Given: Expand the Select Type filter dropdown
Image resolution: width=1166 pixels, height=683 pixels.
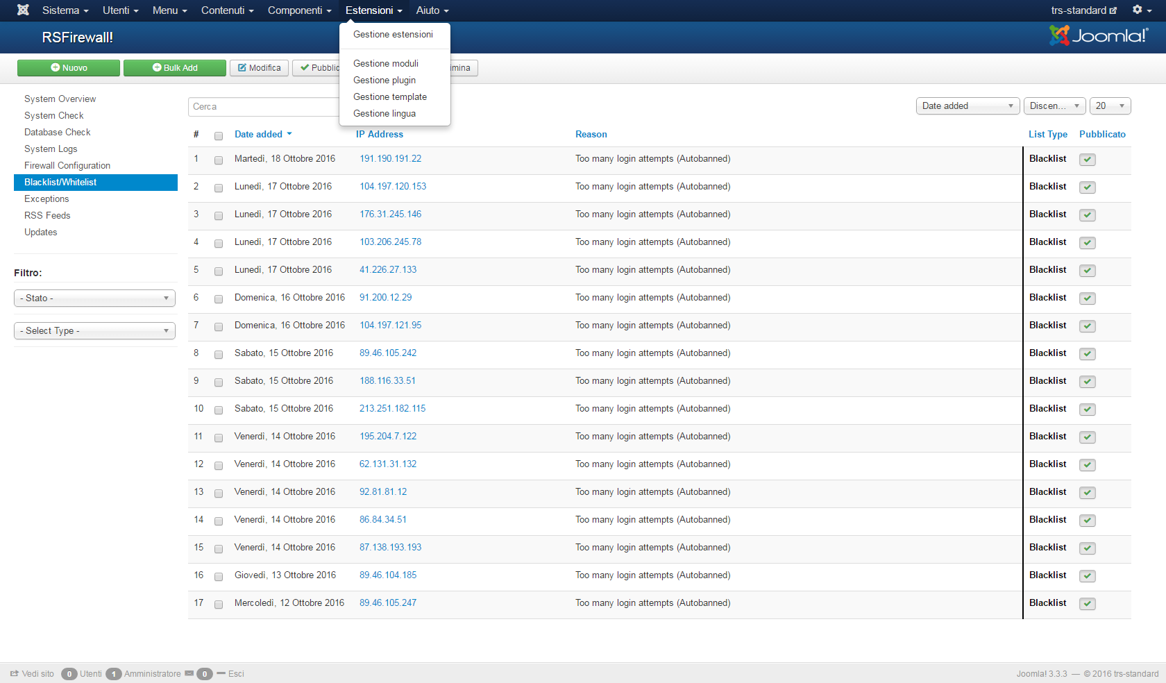Looking at the screenshot, I should click(x=94, y=330).
